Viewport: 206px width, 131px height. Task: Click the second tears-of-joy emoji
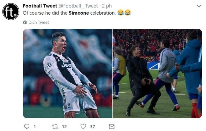(127, 13)
